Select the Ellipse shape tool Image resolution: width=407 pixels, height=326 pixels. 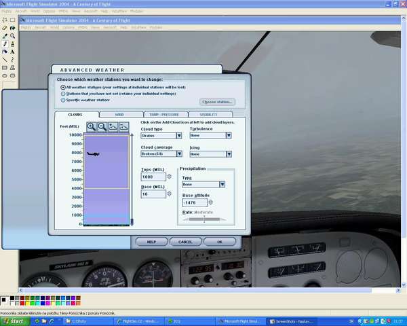point(5,75)
